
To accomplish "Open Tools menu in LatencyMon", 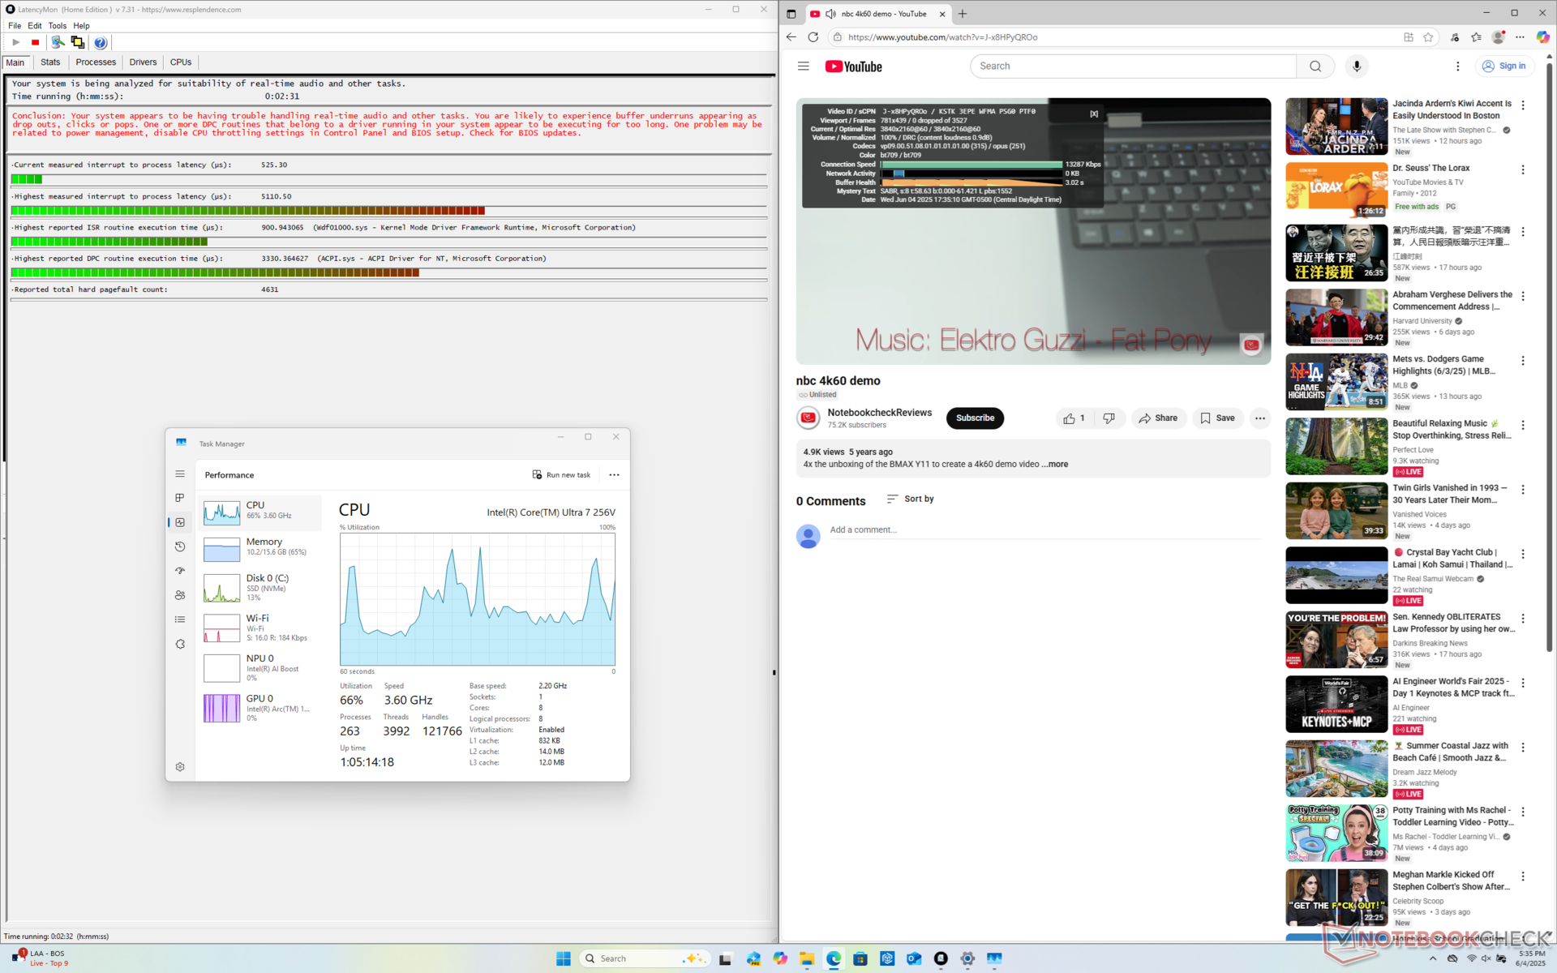I will coord(58,26).
